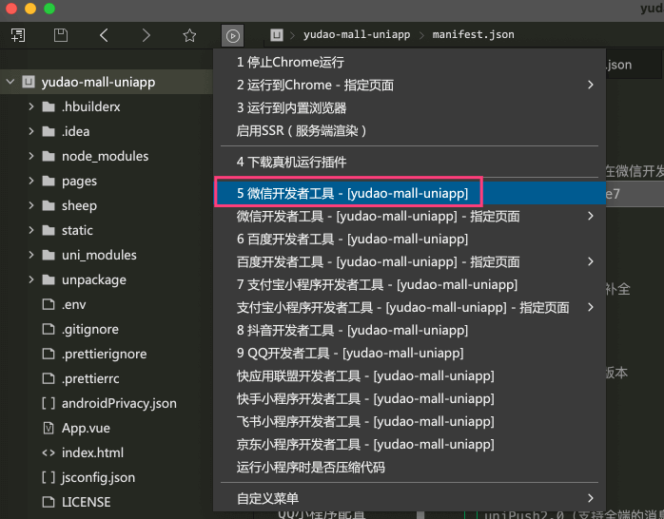Click the new file toolbar icon

18,35
